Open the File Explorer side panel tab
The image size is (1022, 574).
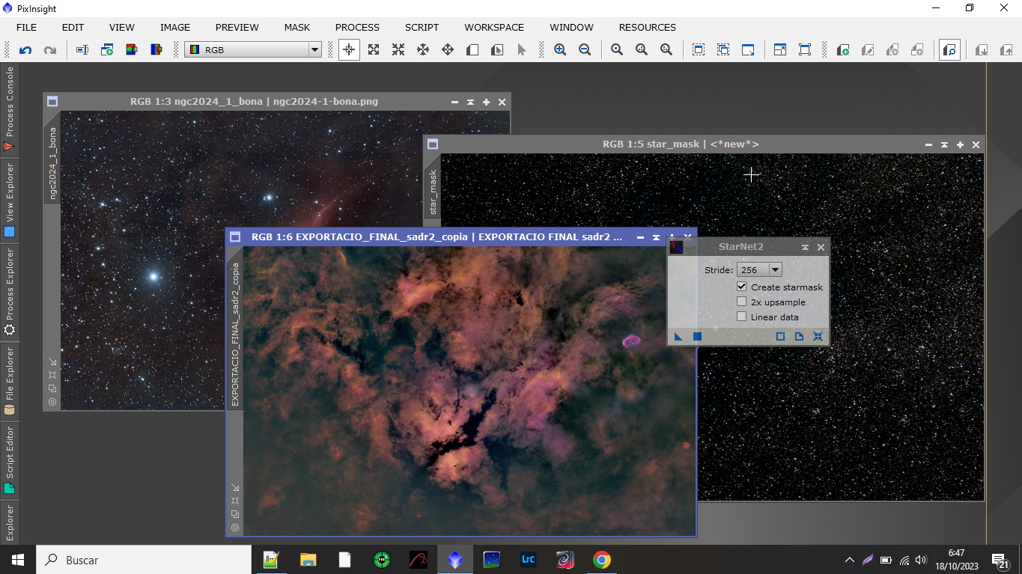10,381
